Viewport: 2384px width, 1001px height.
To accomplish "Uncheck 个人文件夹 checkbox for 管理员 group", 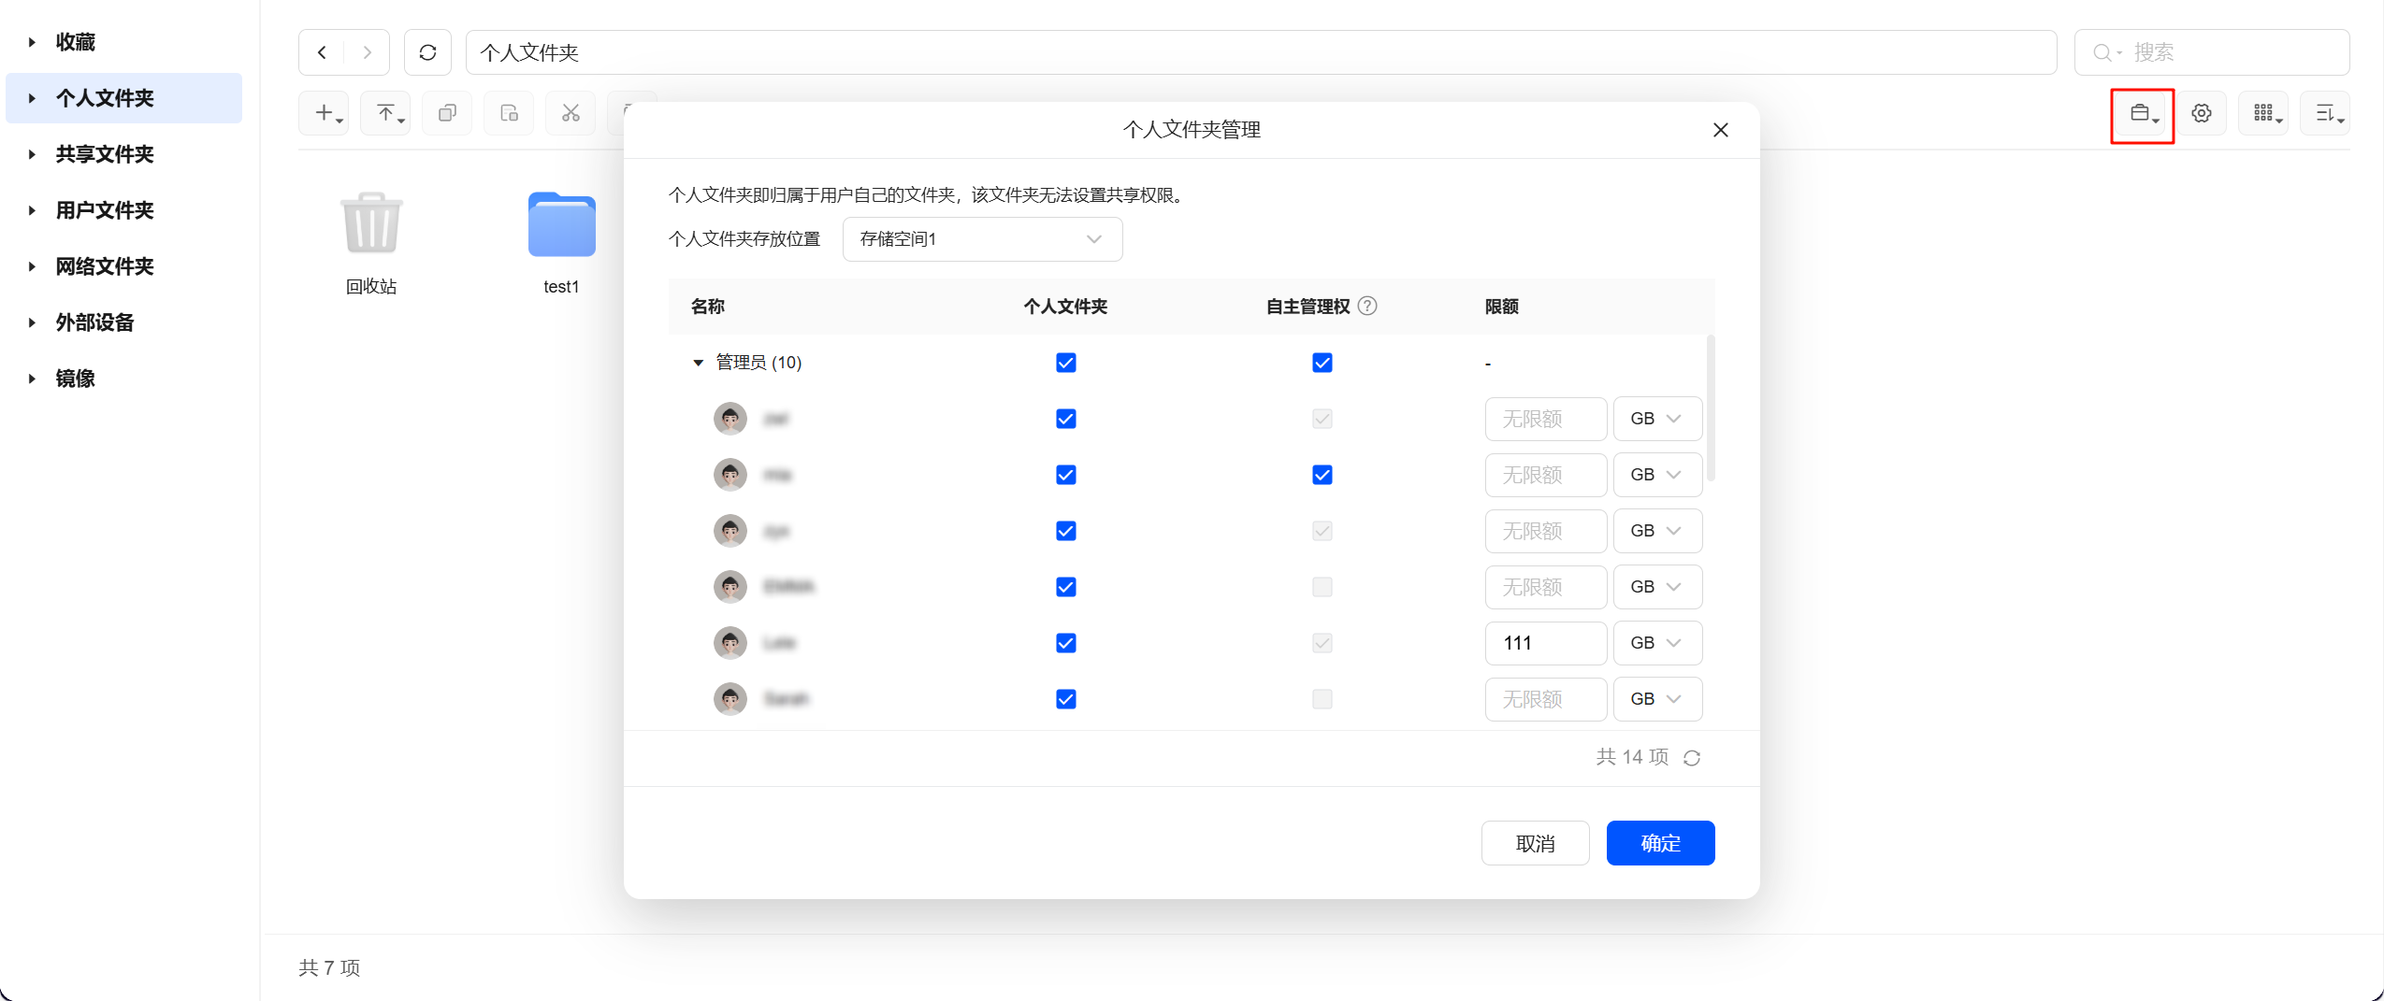I will (x=1065, y=363).
